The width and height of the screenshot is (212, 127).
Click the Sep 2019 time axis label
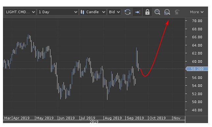point(135,118)
